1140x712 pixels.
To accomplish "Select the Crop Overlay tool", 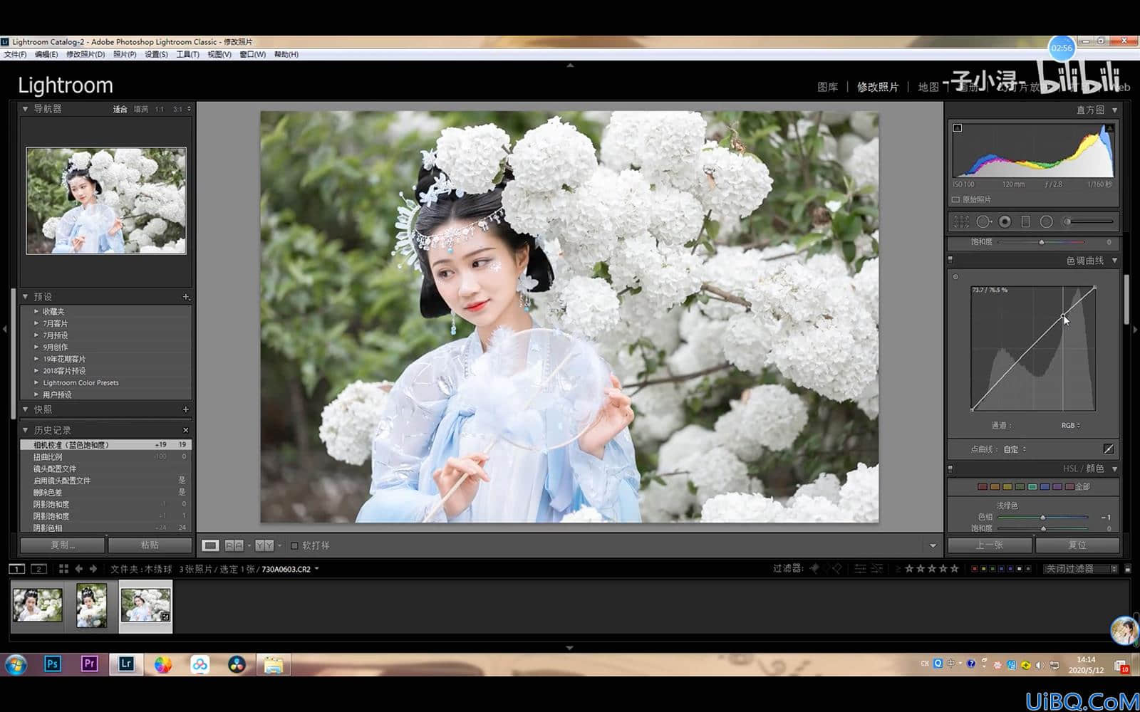I will click(x=961, y=222).
